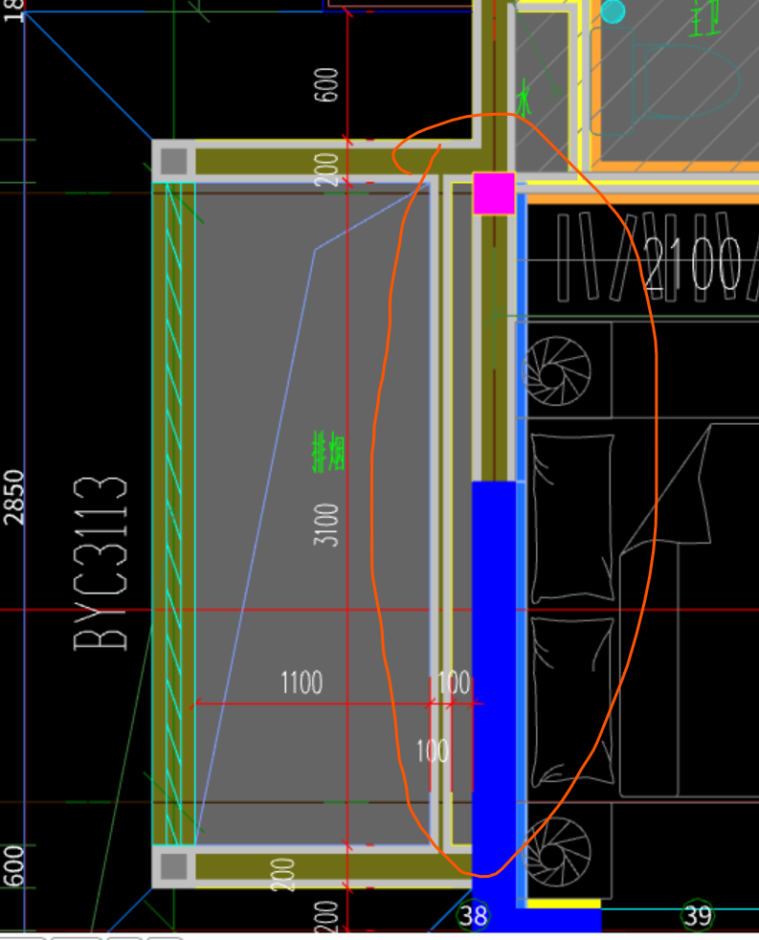Select the upper pillow on the bed
The width and height of the screenshot is (759, 940).
pyautogui.click(x=572, y=518)
